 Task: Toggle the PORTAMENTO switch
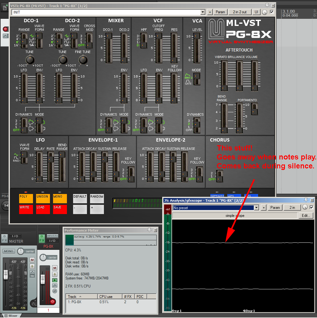click(x=254, y=109)
